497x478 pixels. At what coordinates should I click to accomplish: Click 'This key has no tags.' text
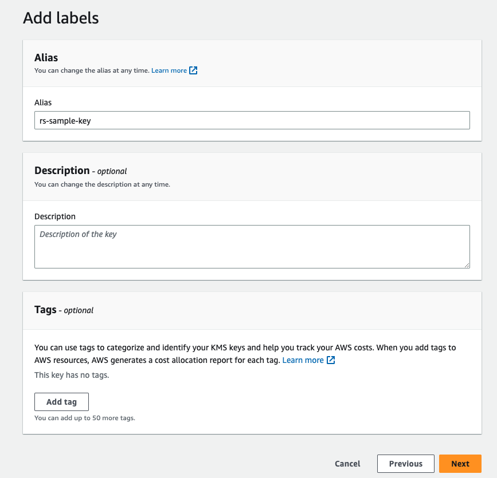[72, 375]
